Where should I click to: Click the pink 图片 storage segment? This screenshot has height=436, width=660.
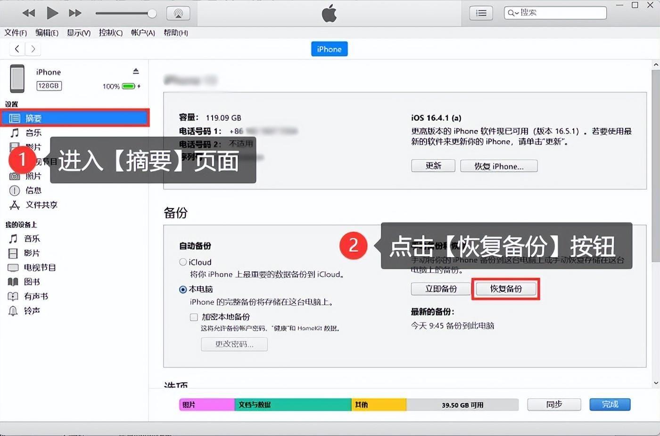tap(207, 405)
